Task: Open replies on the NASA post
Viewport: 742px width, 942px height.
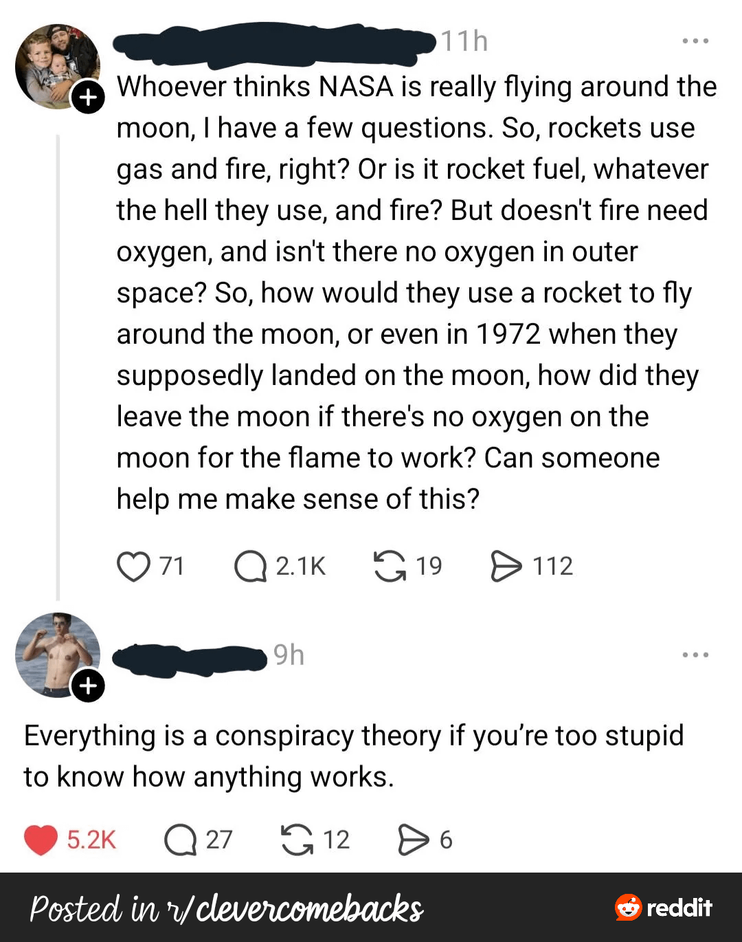Action: pyautogui.click(x=250, y=567)
